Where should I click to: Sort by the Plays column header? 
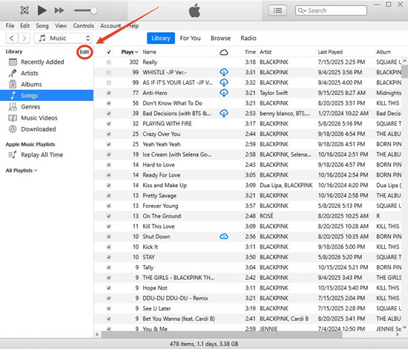tap(129, 52)
